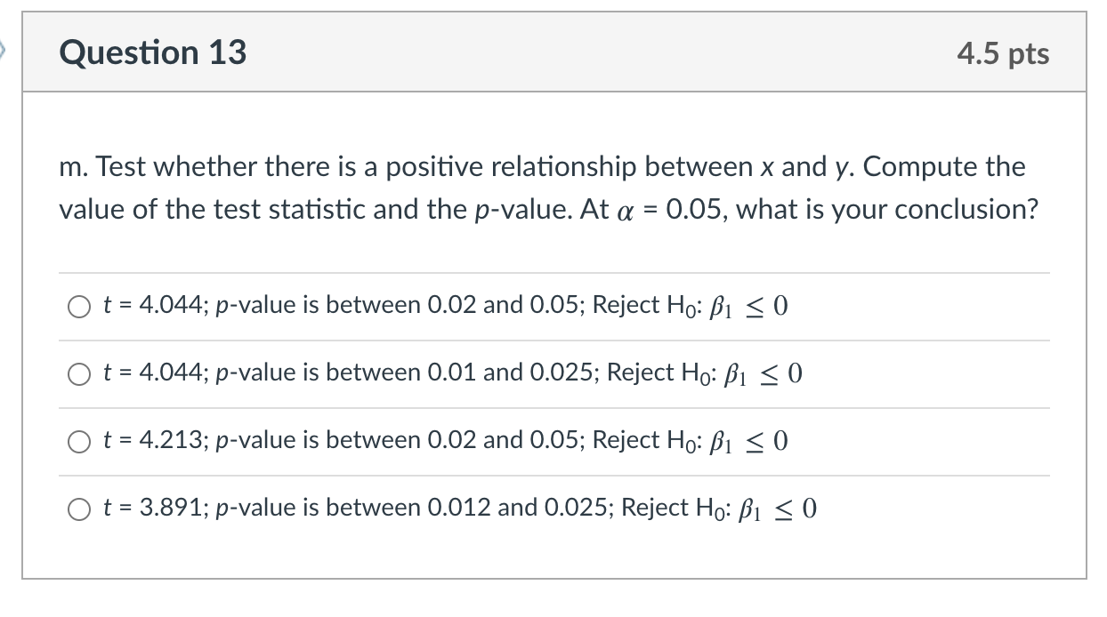This screenshot has height=617, width=1107.
Task: Select radio beside p-value between 0.012 and 0.025
Action: click(x=78, y=509)
